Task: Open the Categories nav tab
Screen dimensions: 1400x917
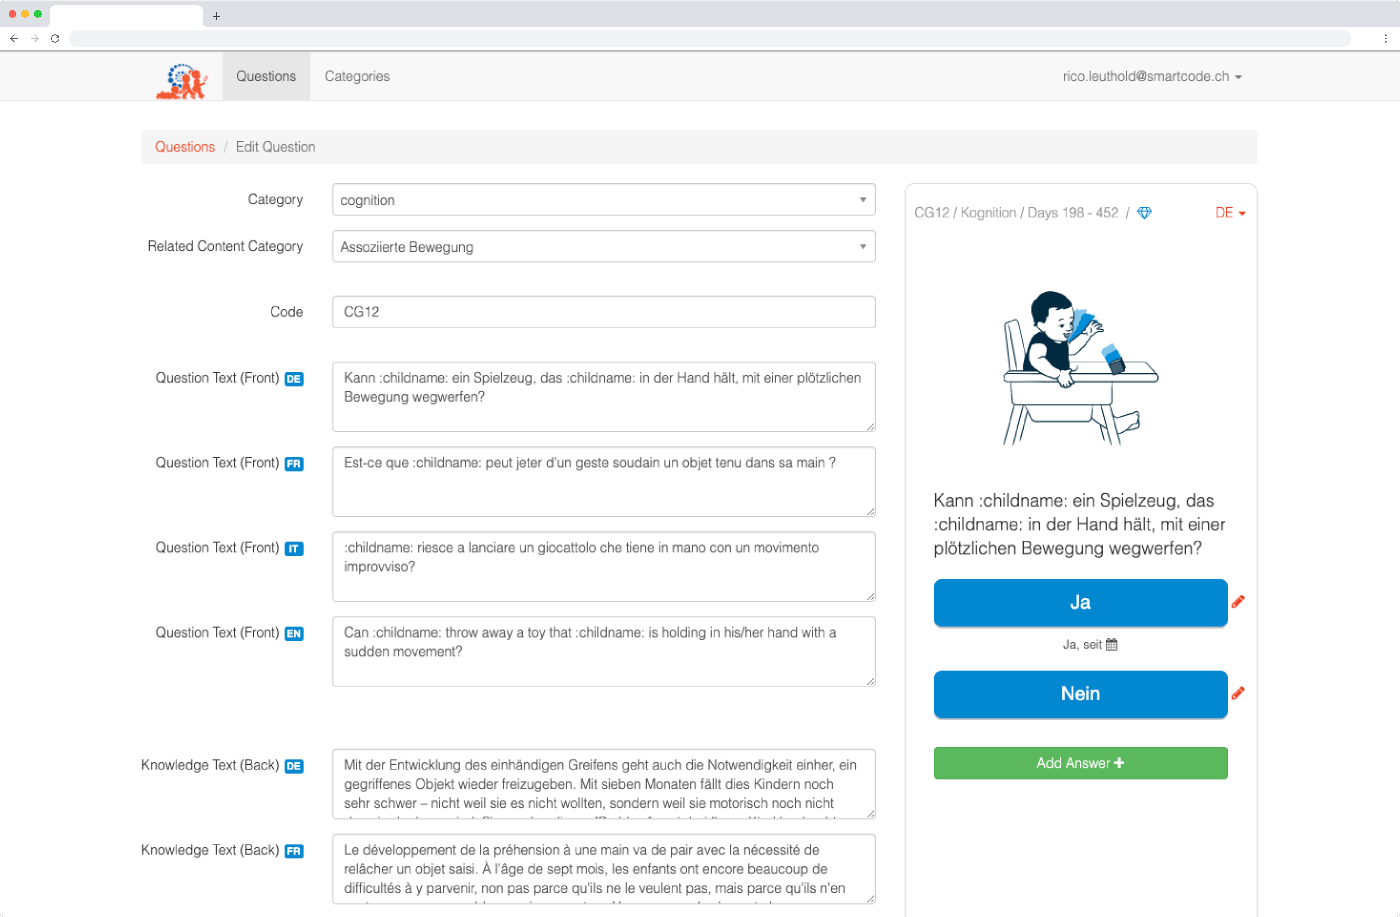Action: click(356, 76)
